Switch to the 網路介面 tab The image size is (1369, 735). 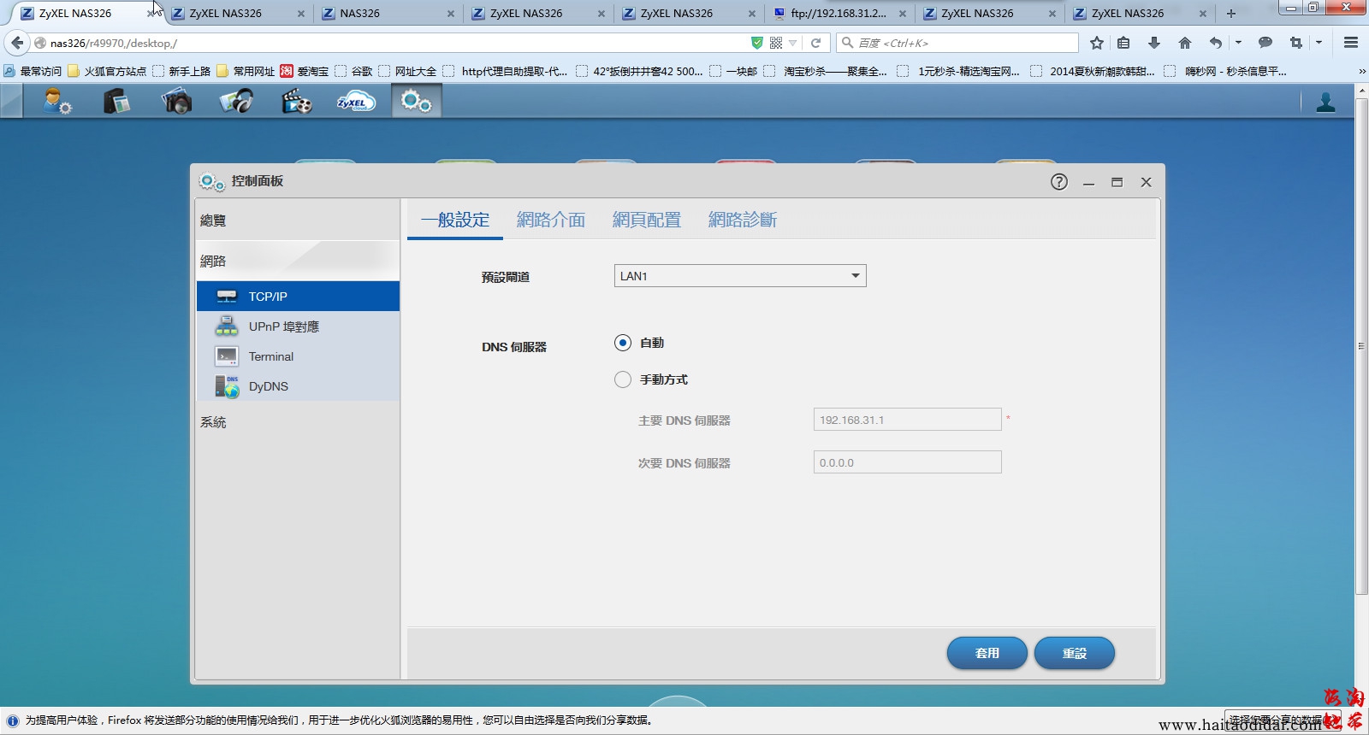[x=550, y=220]
